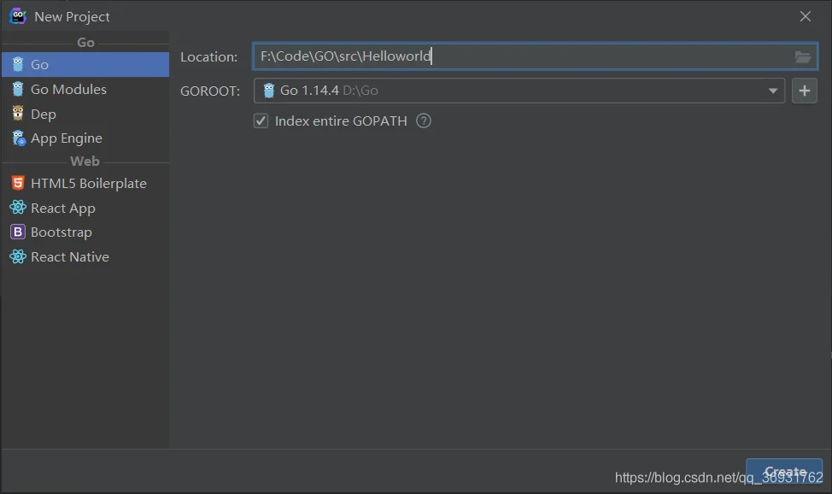Click the App Engine icon
The width and height of the screenshot is (832, 494).
click(19, 138)
